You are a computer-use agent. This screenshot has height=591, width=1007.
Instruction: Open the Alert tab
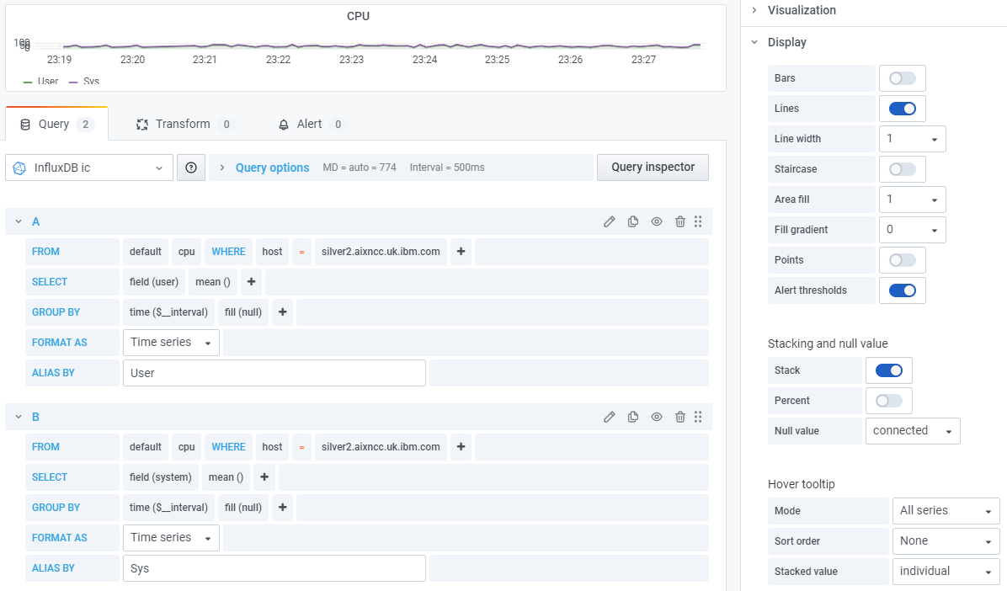tap(311, 124)
